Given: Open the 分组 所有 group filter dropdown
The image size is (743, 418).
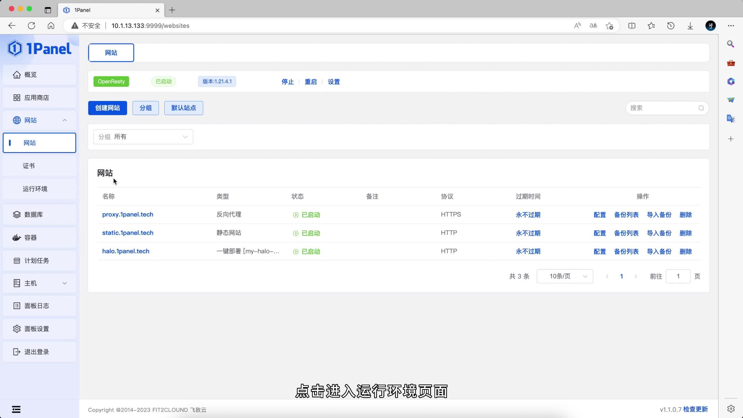Looking at the screenshot, I should [x=143, y=136].
